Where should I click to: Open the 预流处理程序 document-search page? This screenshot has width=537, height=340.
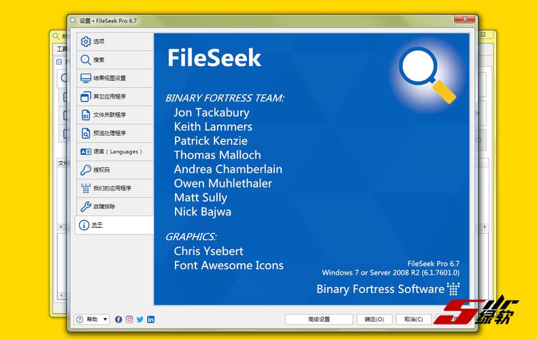(115, 133)
